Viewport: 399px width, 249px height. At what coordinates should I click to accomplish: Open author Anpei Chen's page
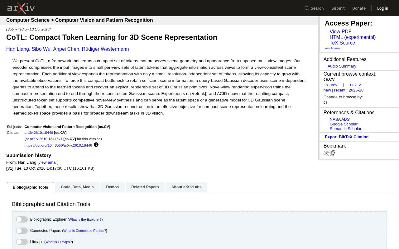coord(66,49)
